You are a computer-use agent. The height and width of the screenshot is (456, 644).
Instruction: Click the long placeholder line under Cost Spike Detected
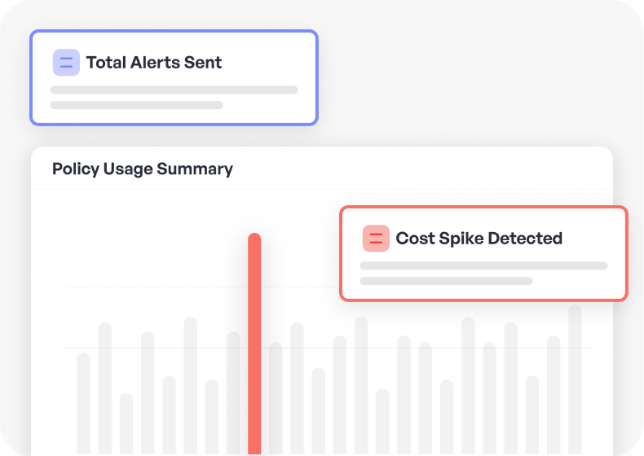[483, 265]
